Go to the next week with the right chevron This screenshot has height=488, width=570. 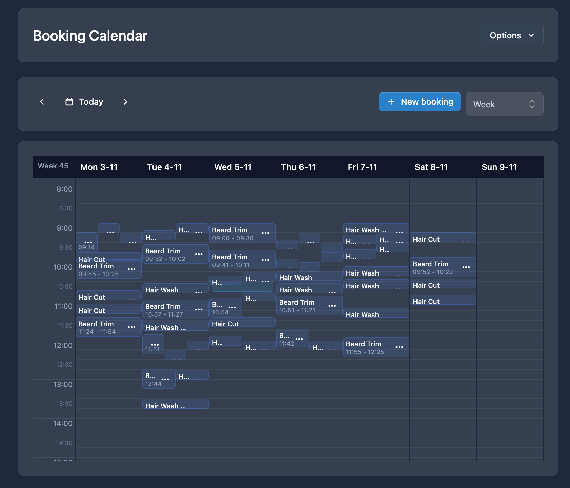pyautogui.click(x=125, y=102)
